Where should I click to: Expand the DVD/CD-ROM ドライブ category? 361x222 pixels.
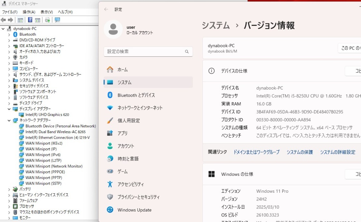click(x=9, y=40)
